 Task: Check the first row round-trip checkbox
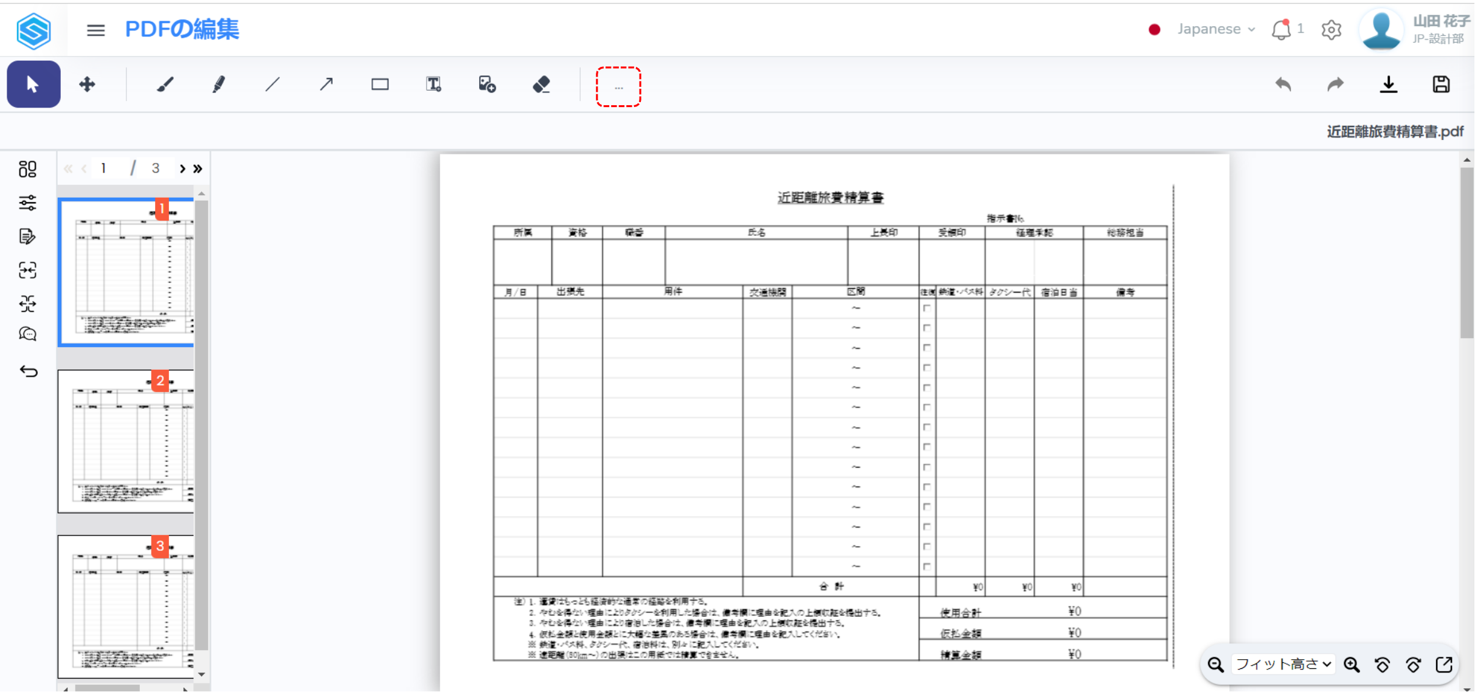(x=927, y=308)
